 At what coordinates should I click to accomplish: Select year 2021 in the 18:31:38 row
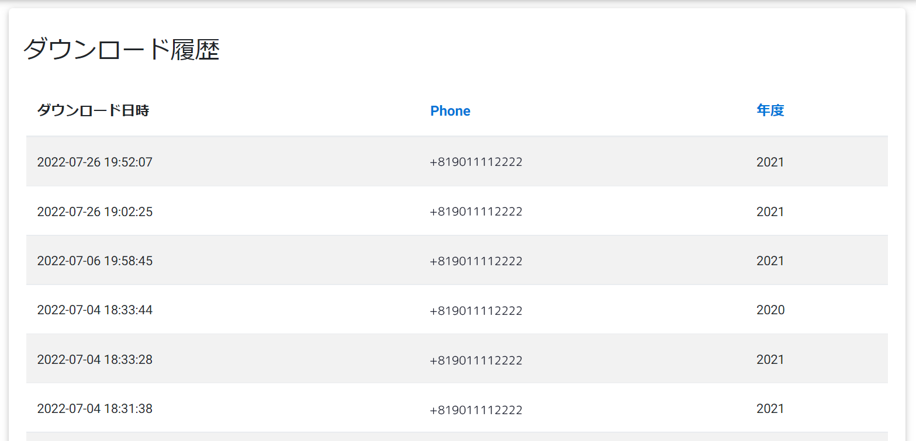click(x=770, y=408)
